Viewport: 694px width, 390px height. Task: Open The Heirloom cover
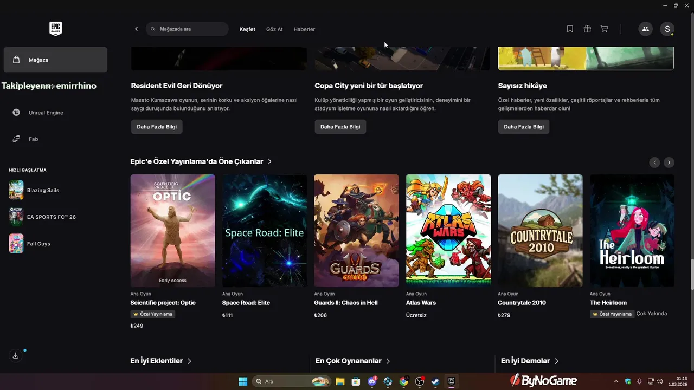(x=632, y=231)
